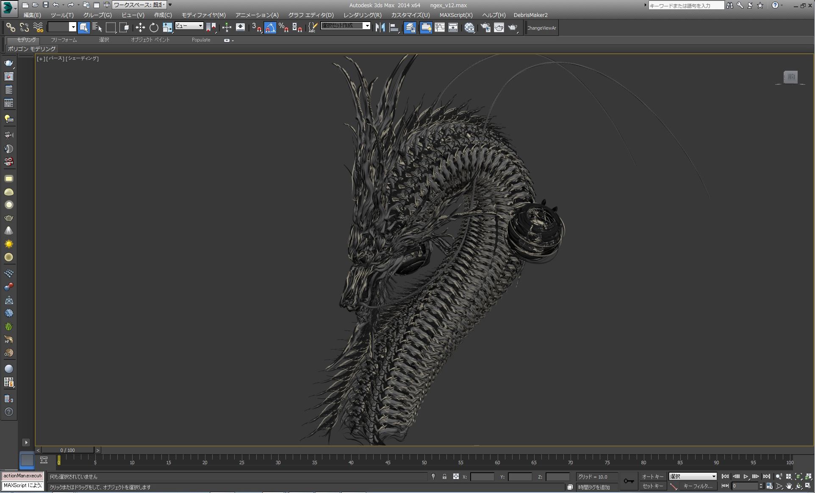Open the レンダリング(R) menu
The image size is (815, 493).
click(362, 15)
